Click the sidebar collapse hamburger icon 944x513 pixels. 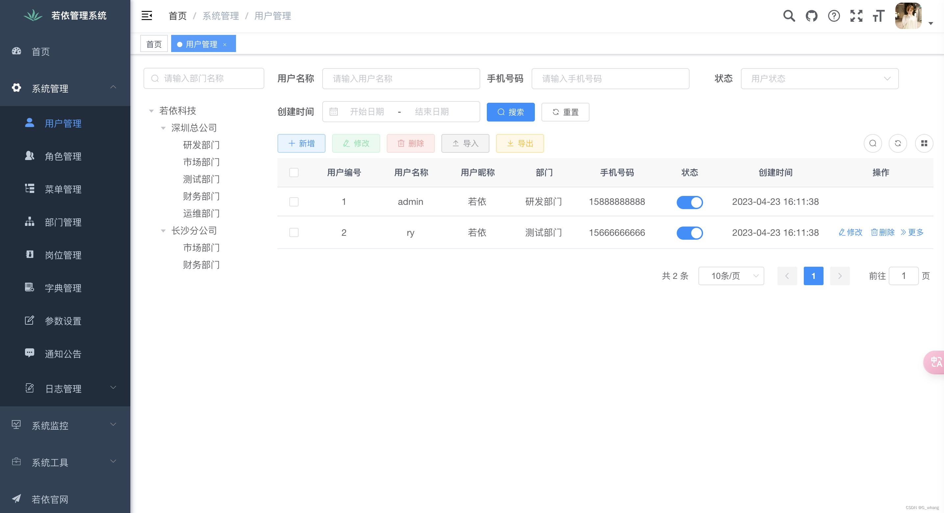click(x=146, y=16)
